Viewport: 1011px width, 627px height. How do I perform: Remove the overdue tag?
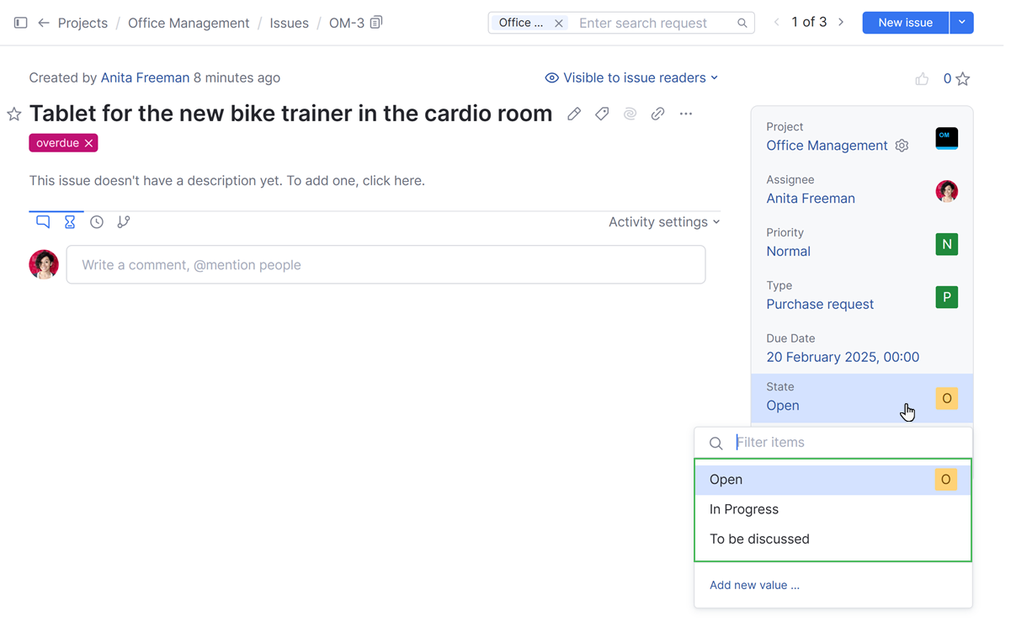[88, 144]
